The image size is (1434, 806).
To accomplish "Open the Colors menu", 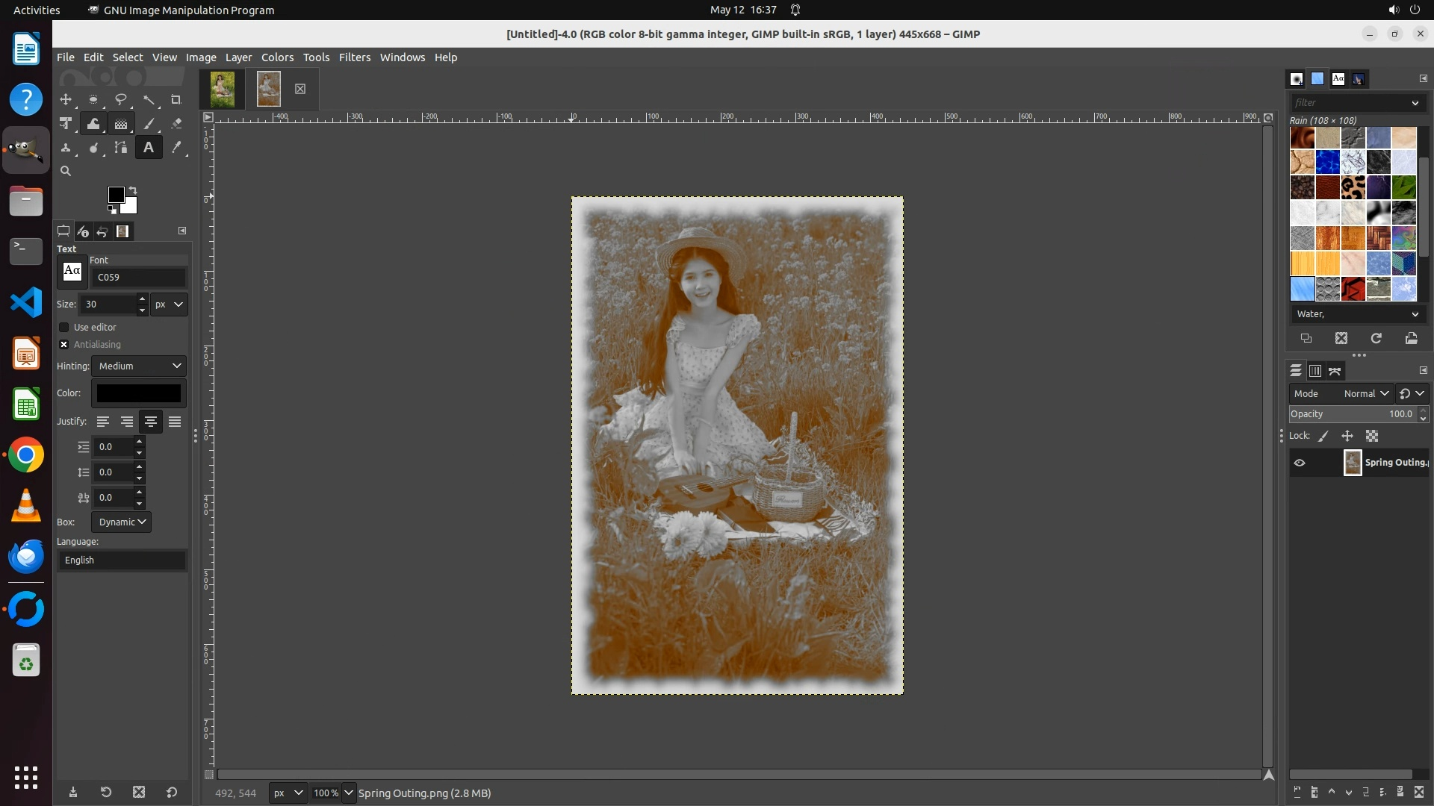I will pyautogui.click(x=277, y=57).
